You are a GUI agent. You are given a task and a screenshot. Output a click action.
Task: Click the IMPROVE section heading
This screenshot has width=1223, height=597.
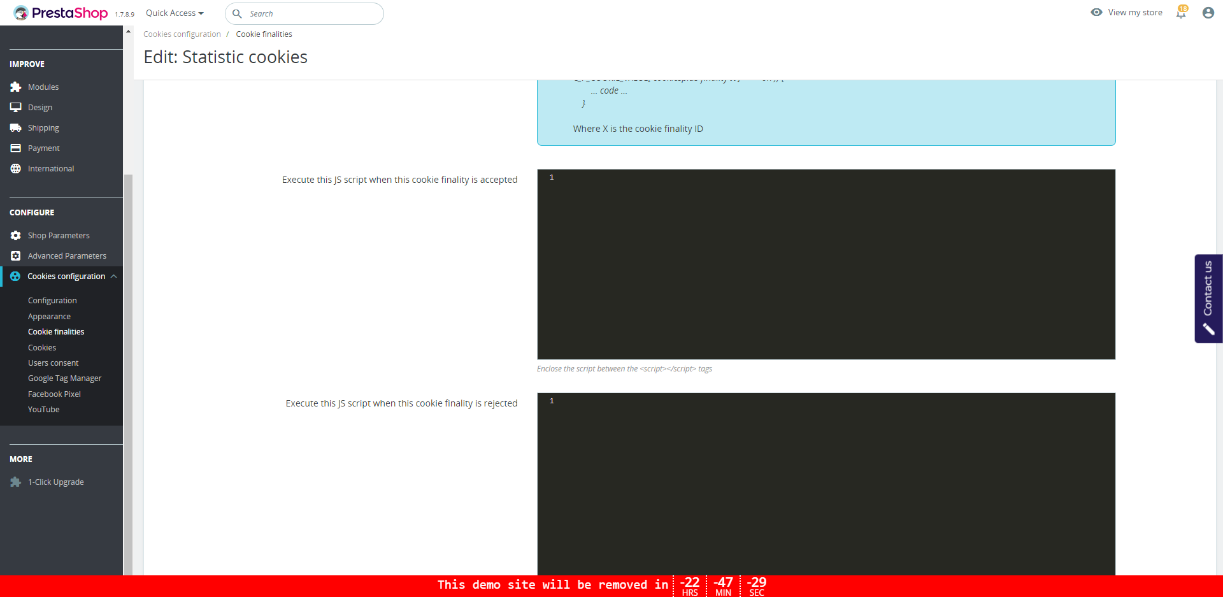27,64
